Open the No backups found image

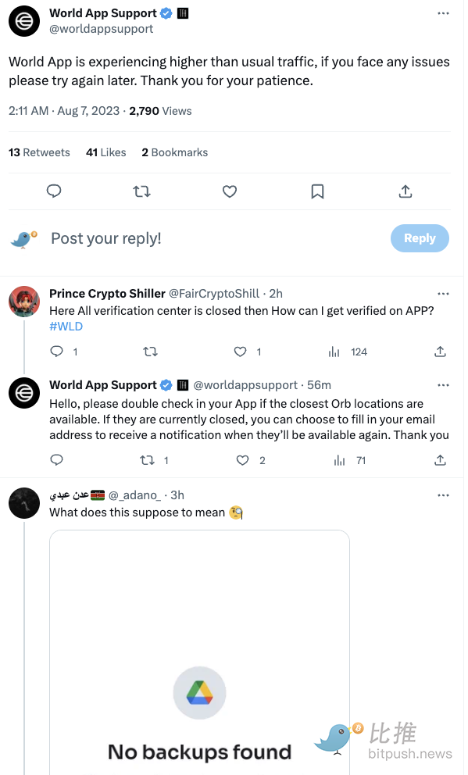point(200,652)
